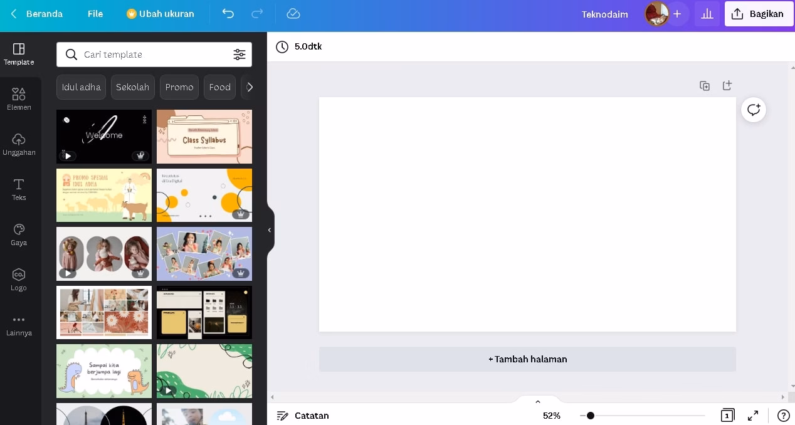Open user profile avatar
The width and height of the screenshot is (795, 425).
click(x=656, y=14)
